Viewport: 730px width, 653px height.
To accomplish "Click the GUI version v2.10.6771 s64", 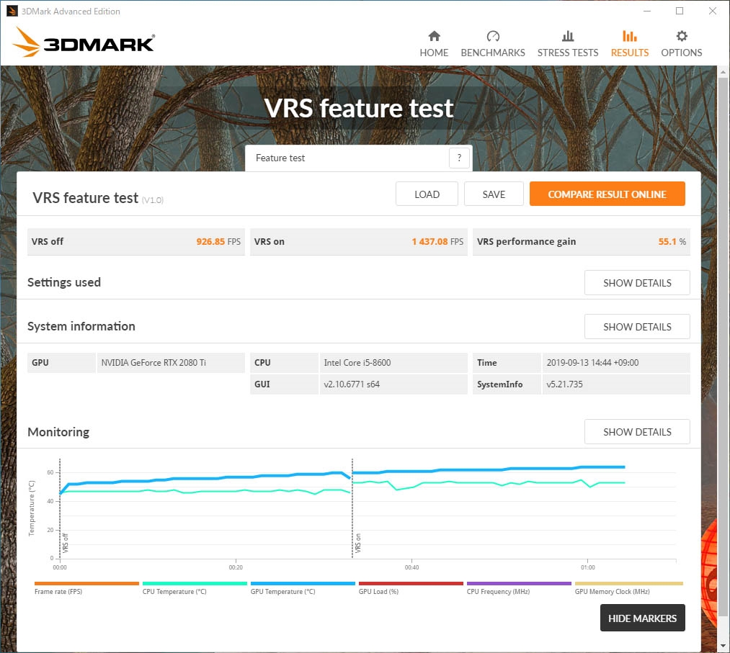I will coord(393,384).
